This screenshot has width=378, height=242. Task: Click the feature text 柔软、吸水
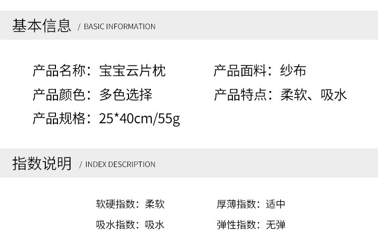(313, 95)
